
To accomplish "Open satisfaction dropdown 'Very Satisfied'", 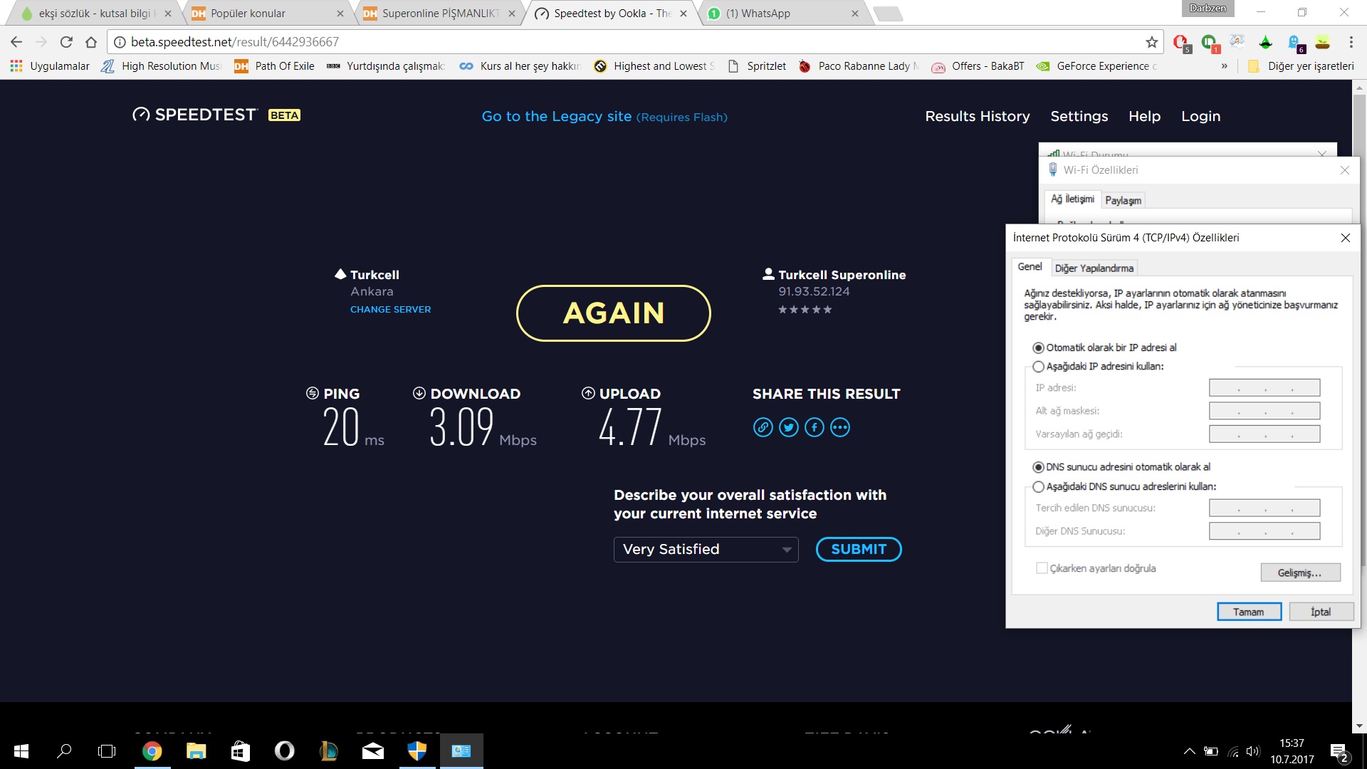I will 706,549.
